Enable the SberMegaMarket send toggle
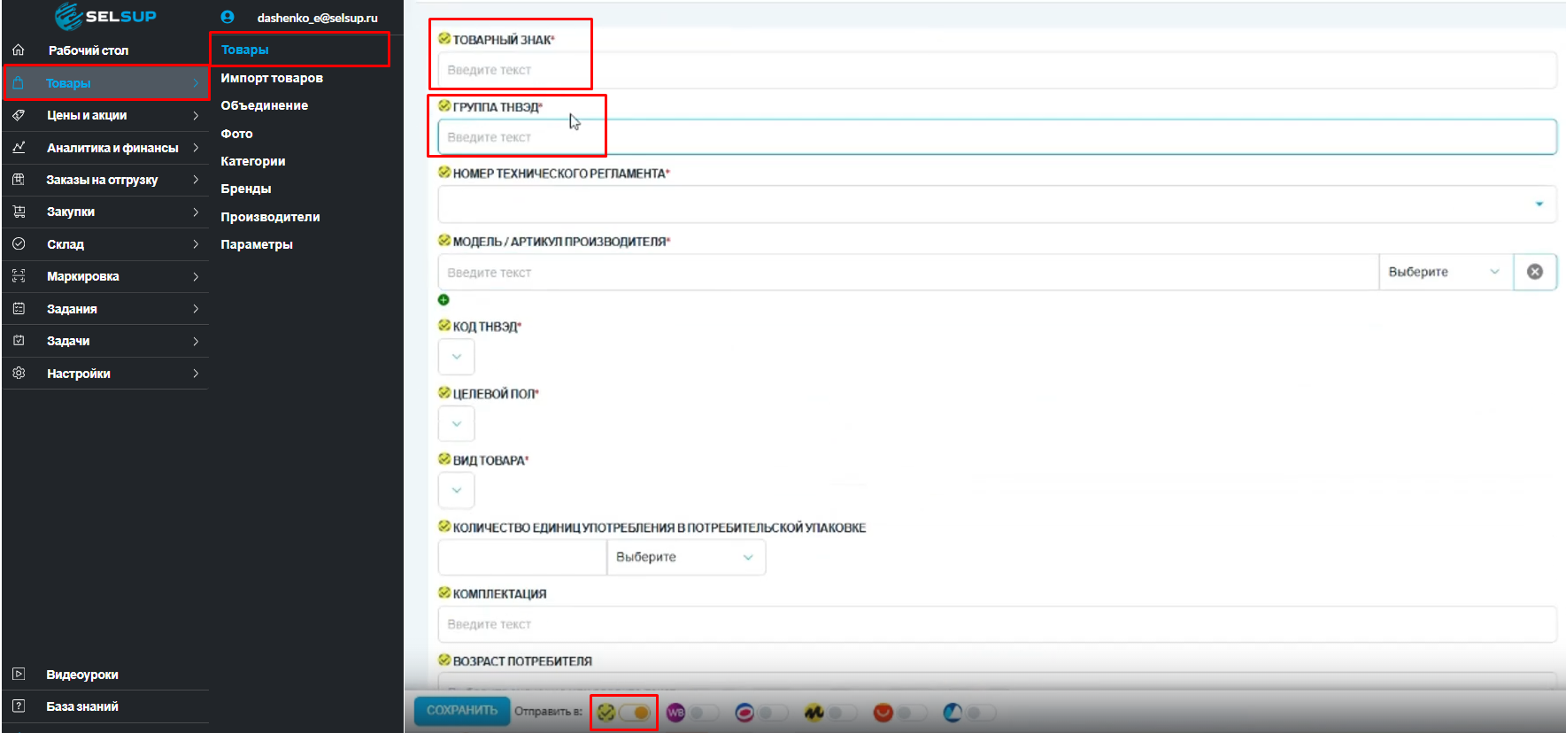This screenshot has height=733, width=1566. click(981, 713)
